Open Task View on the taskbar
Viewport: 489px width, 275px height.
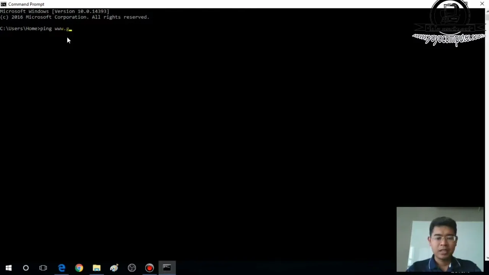point(43,268)
